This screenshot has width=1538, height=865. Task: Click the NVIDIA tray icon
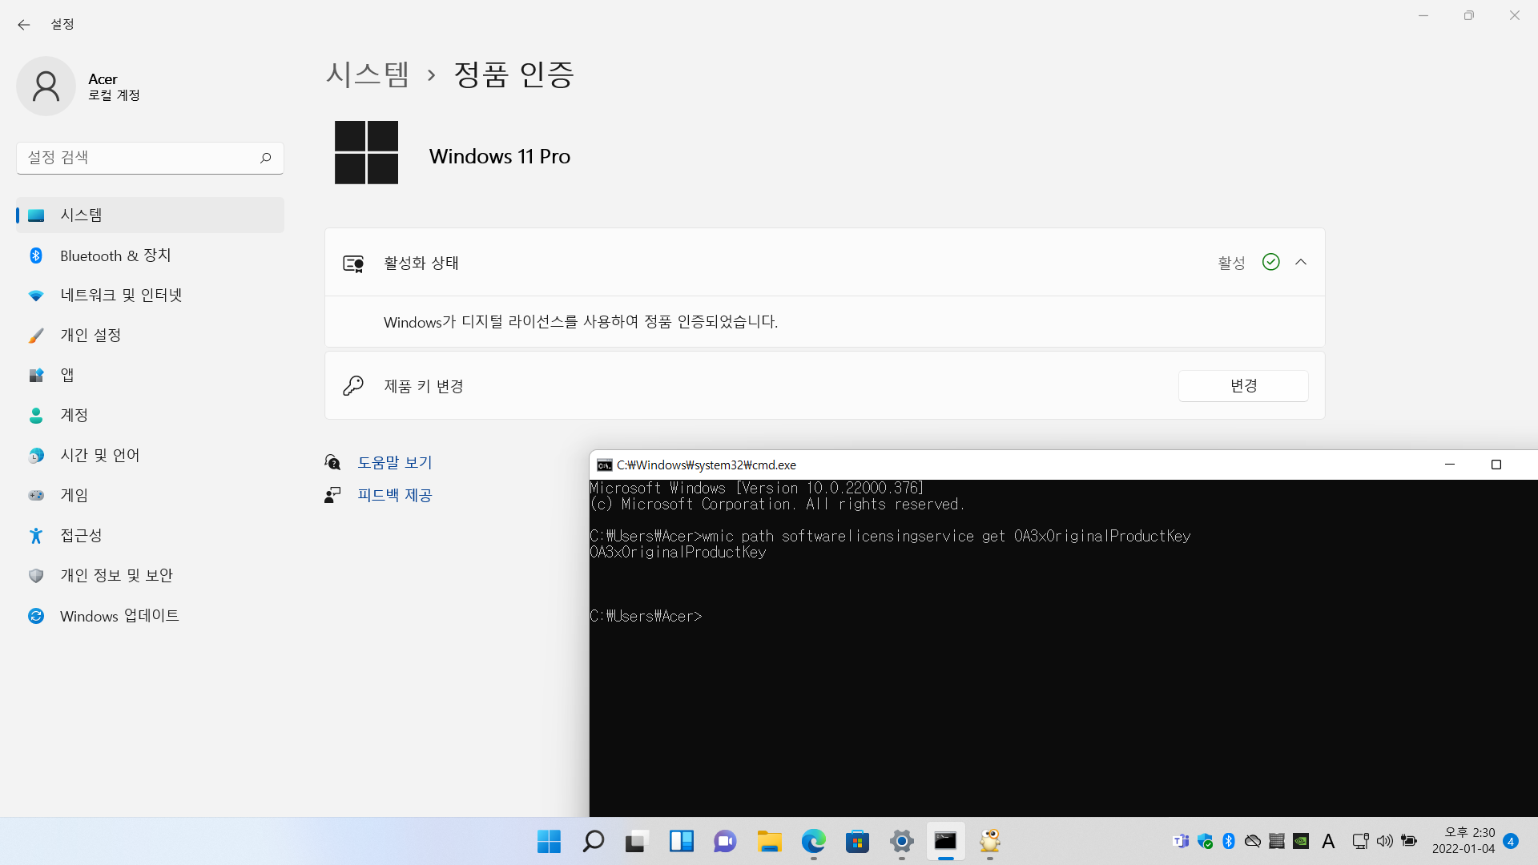coord(1301,841)
